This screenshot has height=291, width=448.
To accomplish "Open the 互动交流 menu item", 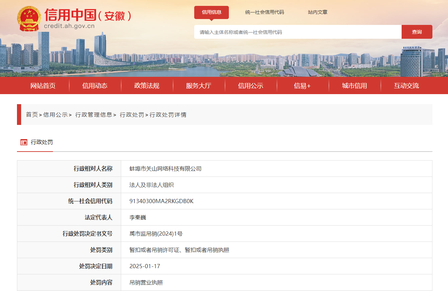I will [406, 85].
